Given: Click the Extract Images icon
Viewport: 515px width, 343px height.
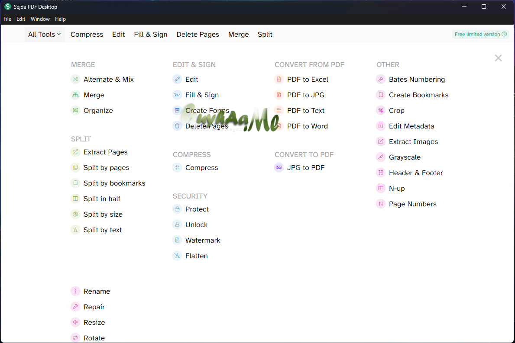Looking at the screenshot, I should tap(381, 141).
